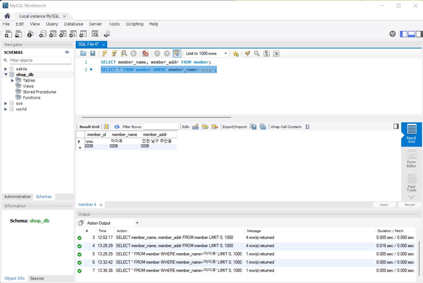Expand sakila schema
423x283 pixels.
(x=5, y=69)
